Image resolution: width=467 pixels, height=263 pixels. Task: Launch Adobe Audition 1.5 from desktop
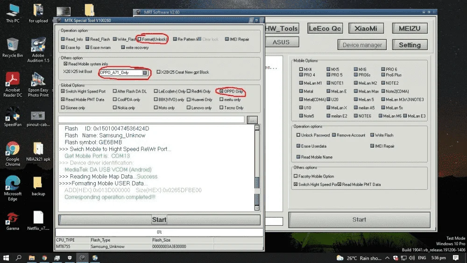point(38,50)
